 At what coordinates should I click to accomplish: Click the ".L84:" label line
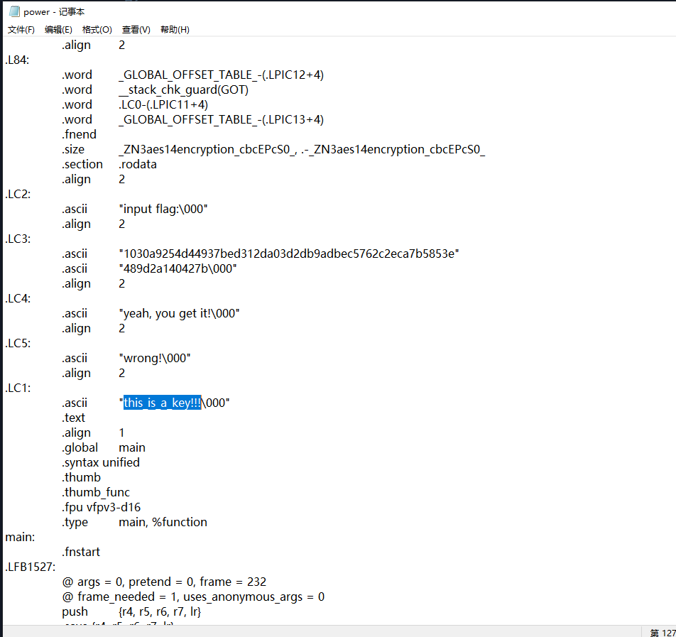pyautogui.click(x=17, y=60)
